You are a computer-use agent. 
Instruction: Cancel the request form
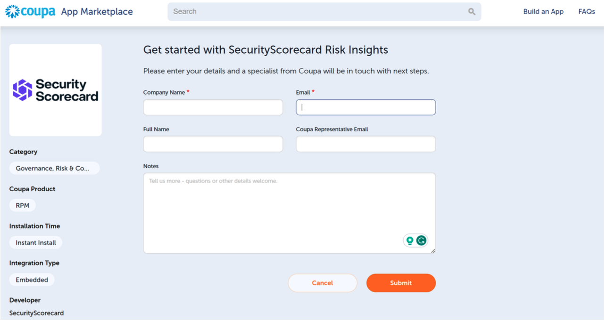322,283
